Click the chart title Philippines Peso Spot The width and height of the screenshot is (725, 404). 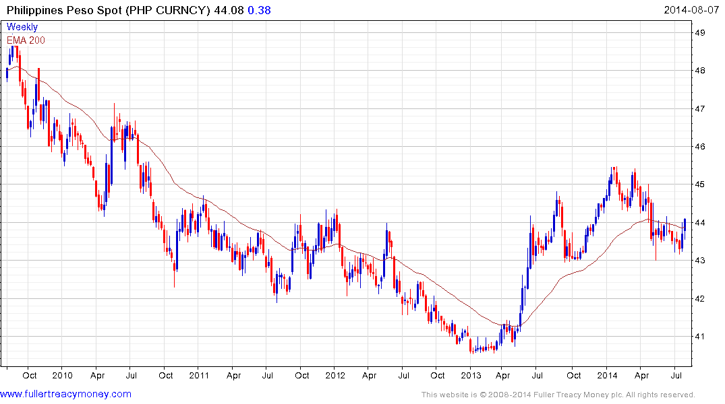coord(64,10)
